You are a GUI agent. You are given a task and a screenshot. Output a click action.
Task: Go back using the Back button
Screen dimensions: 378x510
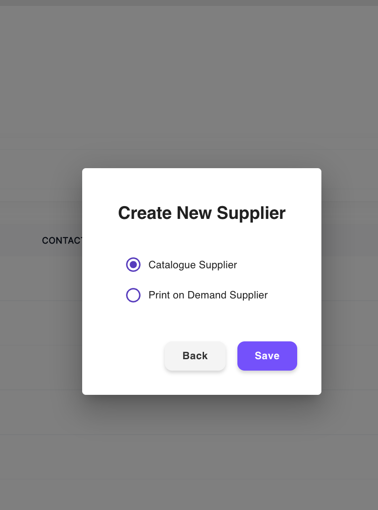pos(195,356)
